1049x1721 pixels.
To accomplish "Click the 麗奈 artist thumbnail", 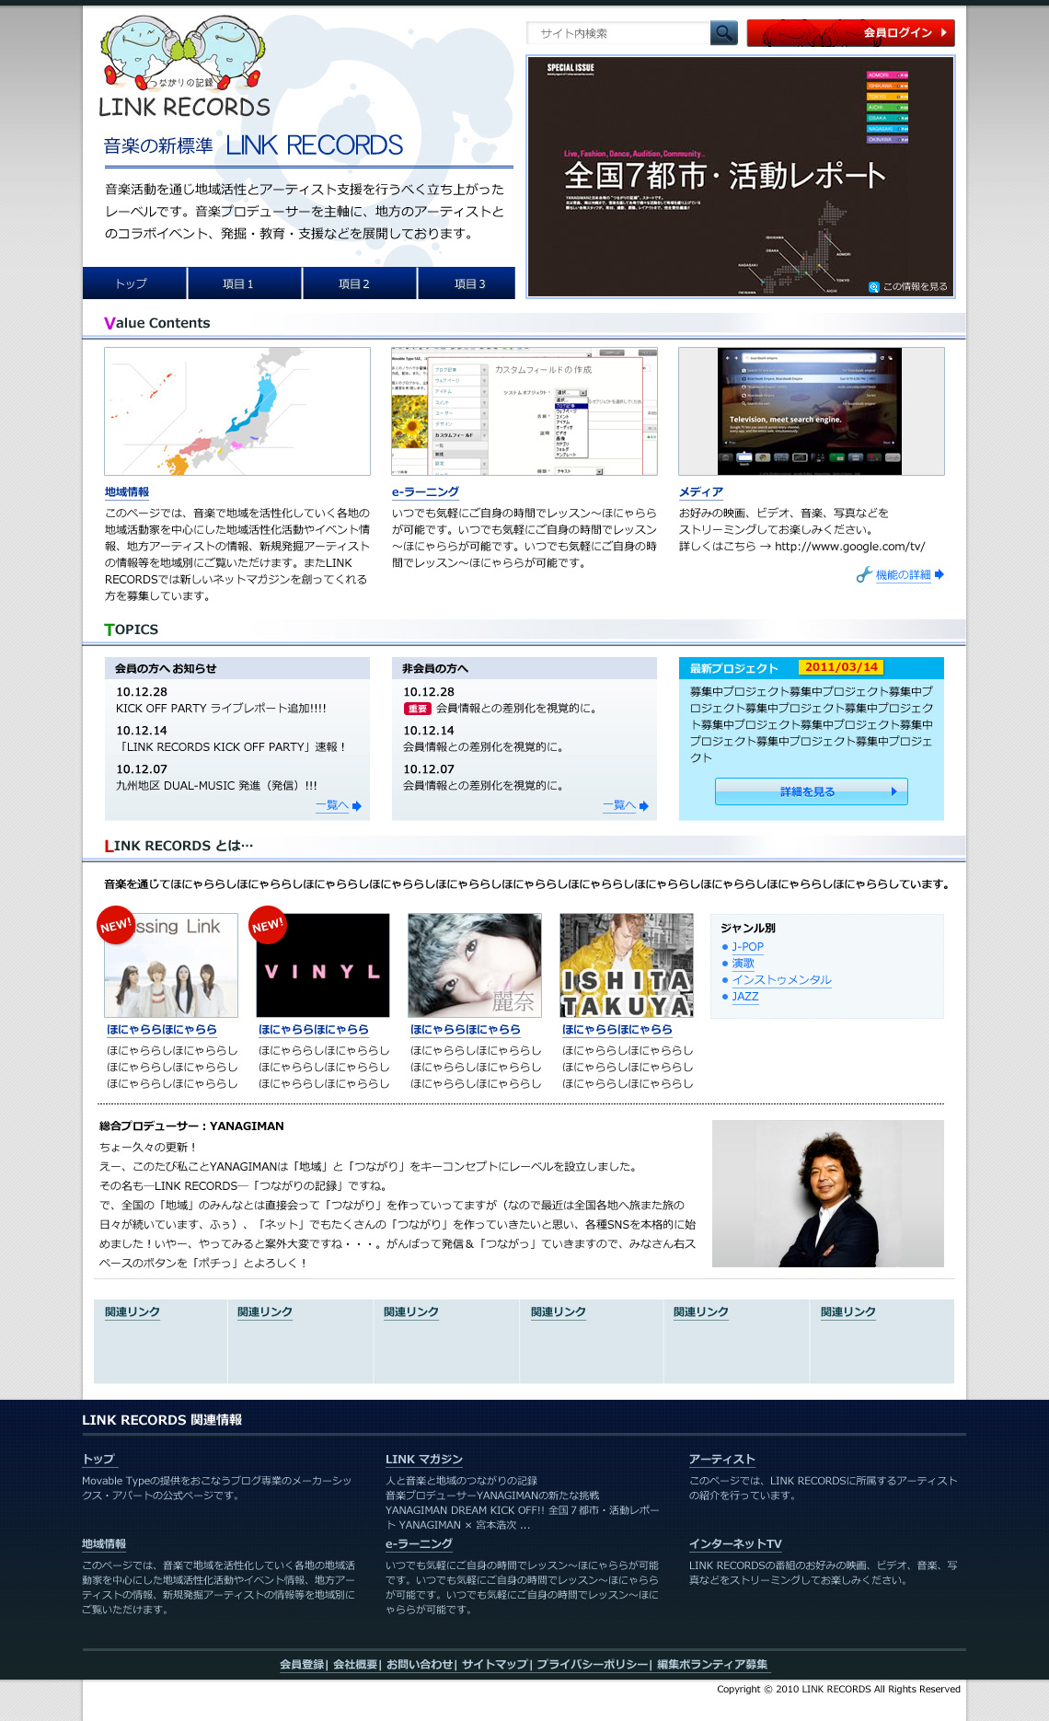I will [475, 965].
